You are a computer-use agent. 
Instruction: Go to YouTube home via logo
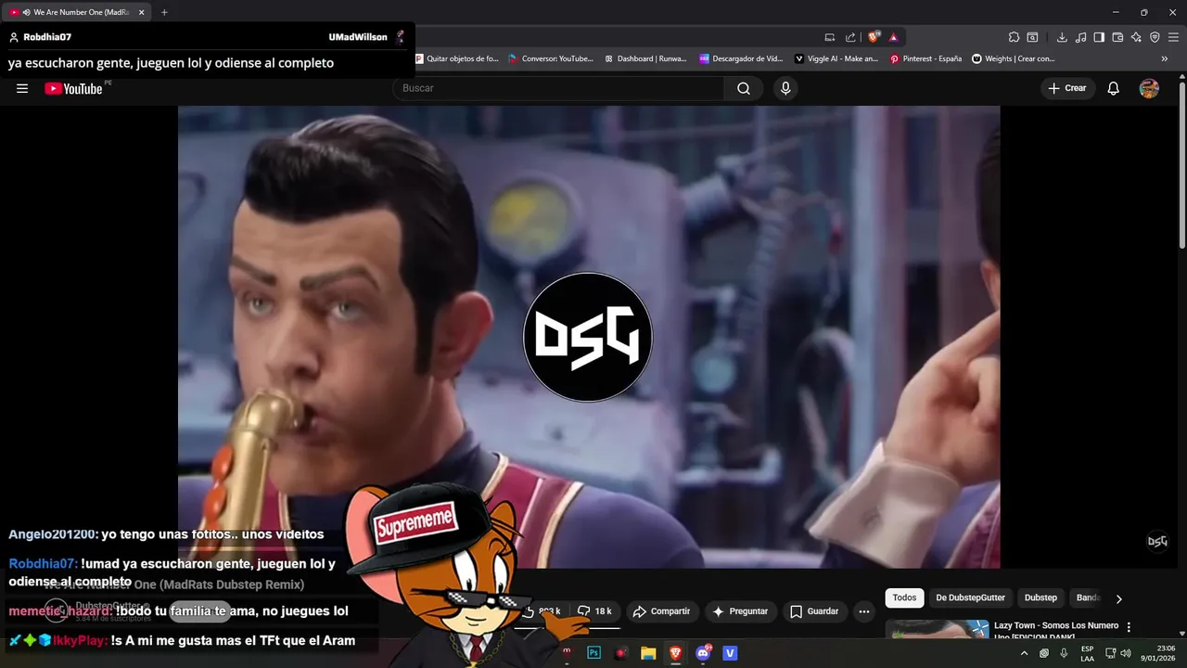(x=73, y=88)
